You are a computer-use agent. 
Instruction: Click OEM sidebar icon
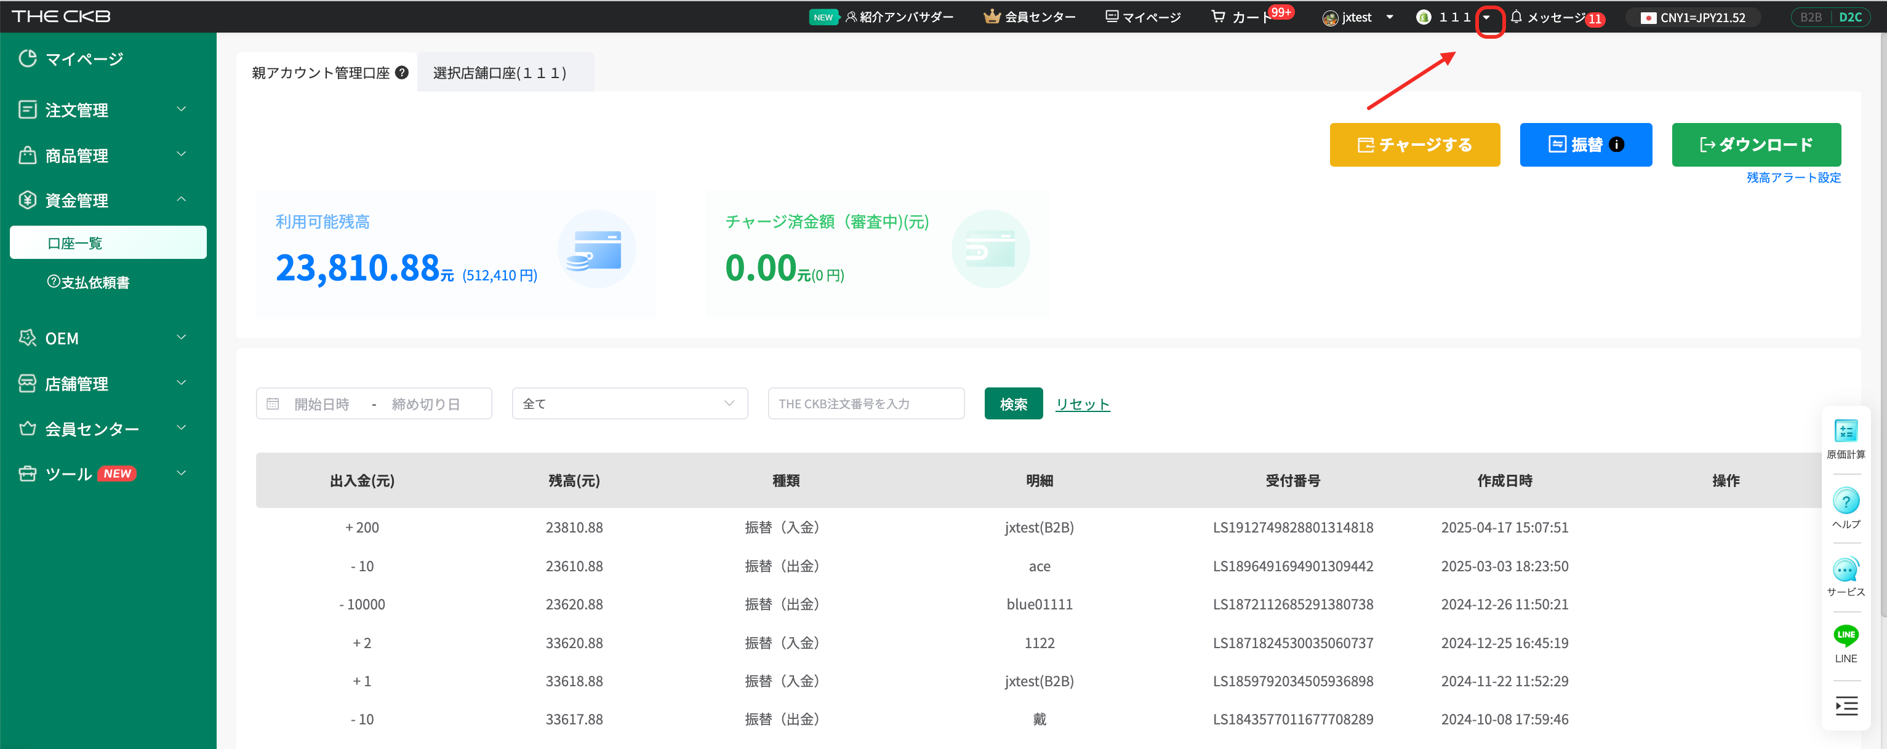click(x=27, y=338)
